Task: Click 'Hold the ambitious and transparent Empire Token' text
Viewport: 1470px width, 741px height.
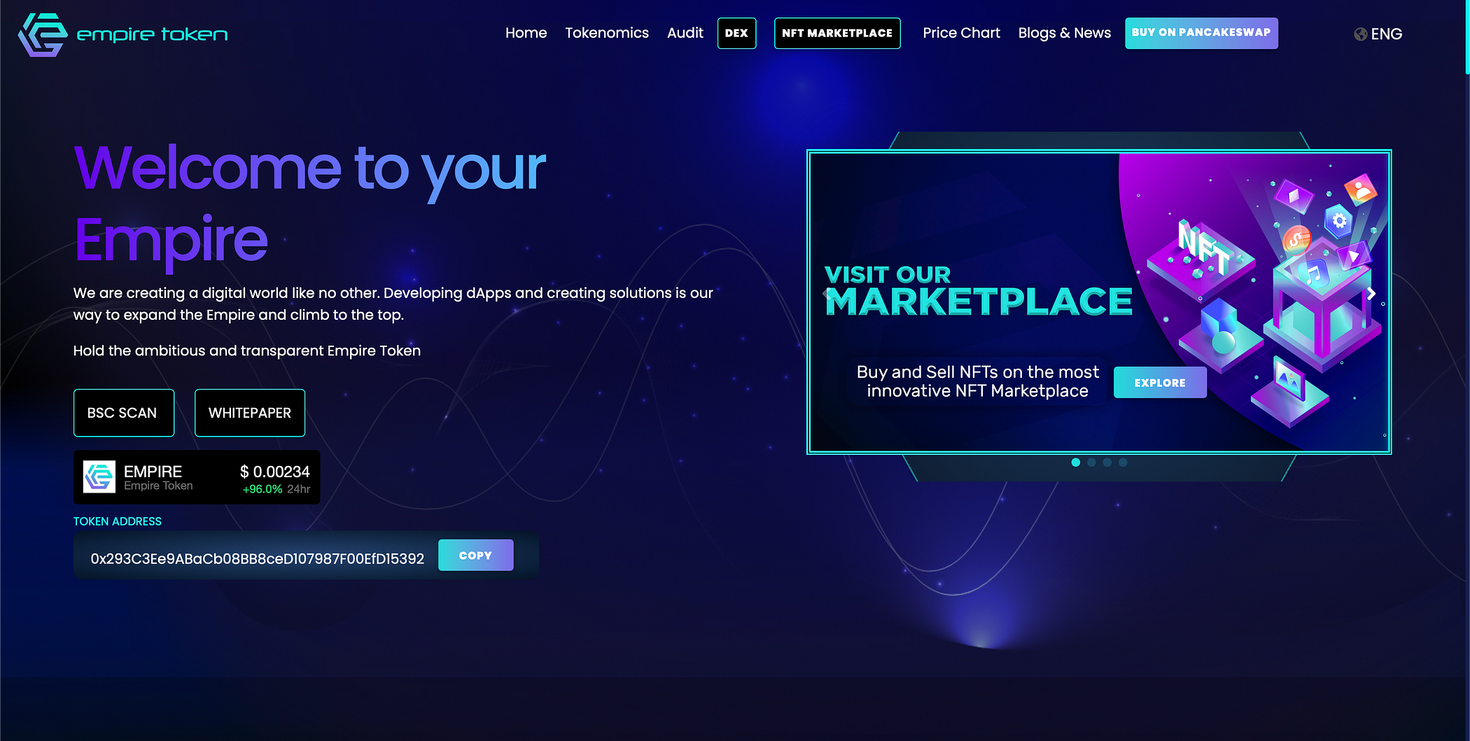Action: click(247, 351)
